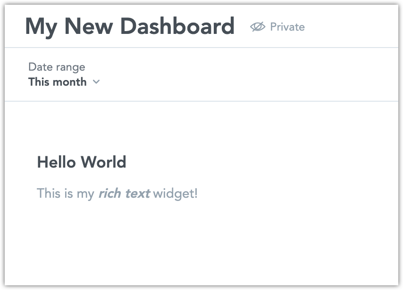The height and width of the screenshot is (290, 403).
Task: Click the divider under the dashboard header
Action: click(x=201, y=47)
